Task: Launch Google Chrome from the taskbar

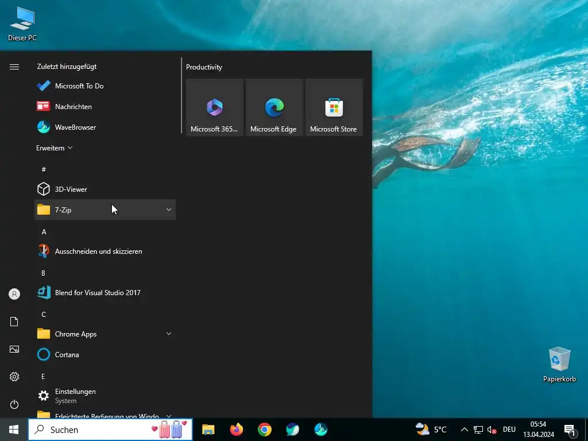Action: click(x=264, y=430)
